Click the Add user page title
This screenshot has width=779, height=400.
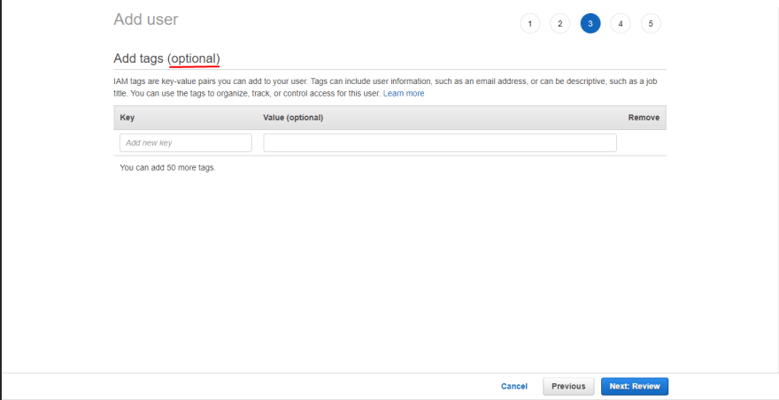coord(145,19)
